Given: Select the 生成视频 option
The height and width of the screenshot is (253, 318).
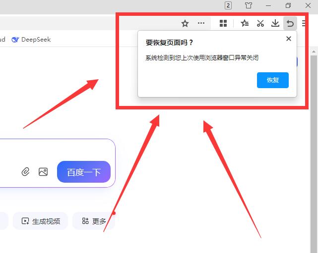Looking at the screenshot, I should pos(40,221).
